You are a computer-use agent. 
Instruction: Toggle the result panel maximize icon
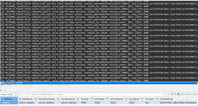[16, 94]
